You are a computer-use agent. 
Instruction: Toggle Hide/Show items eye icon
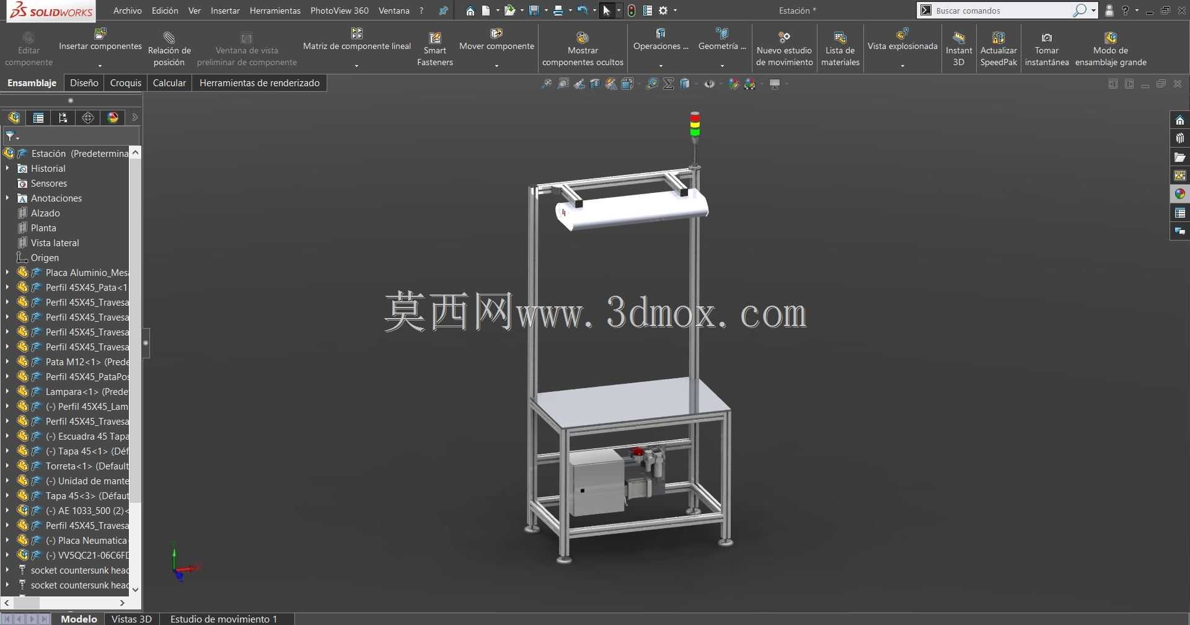pyautogui.click(x=710, y=84)
